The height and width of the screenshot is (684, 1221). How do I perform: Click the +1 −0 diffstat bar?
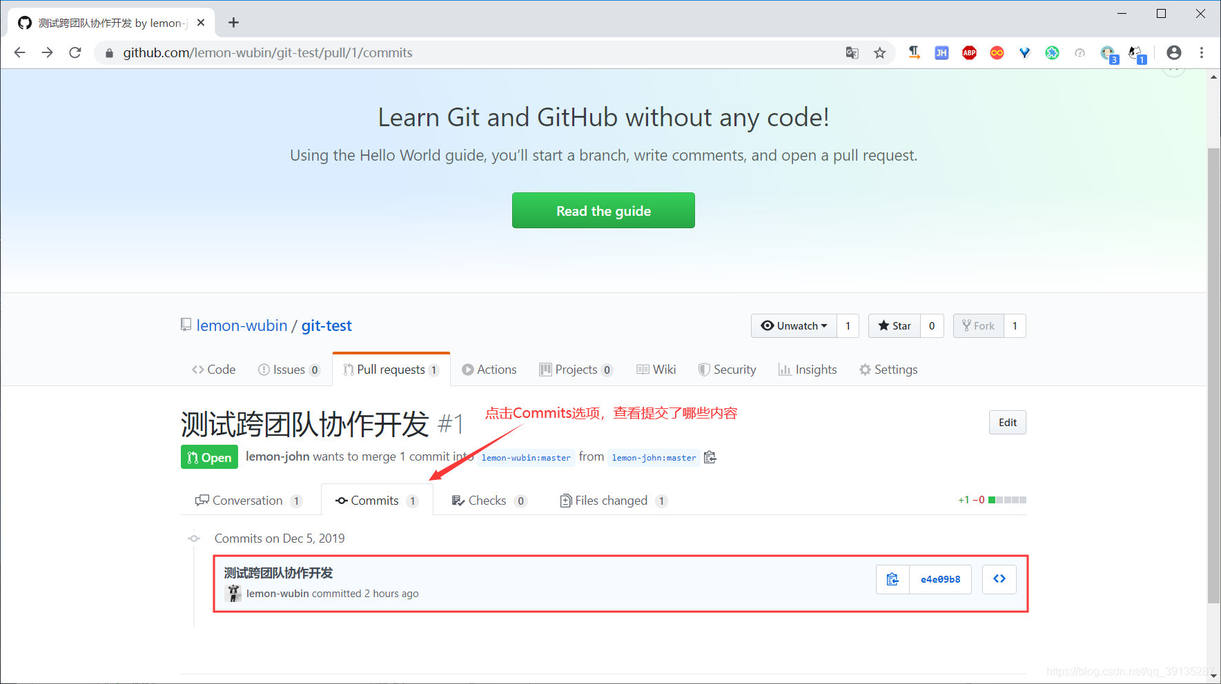992,500
